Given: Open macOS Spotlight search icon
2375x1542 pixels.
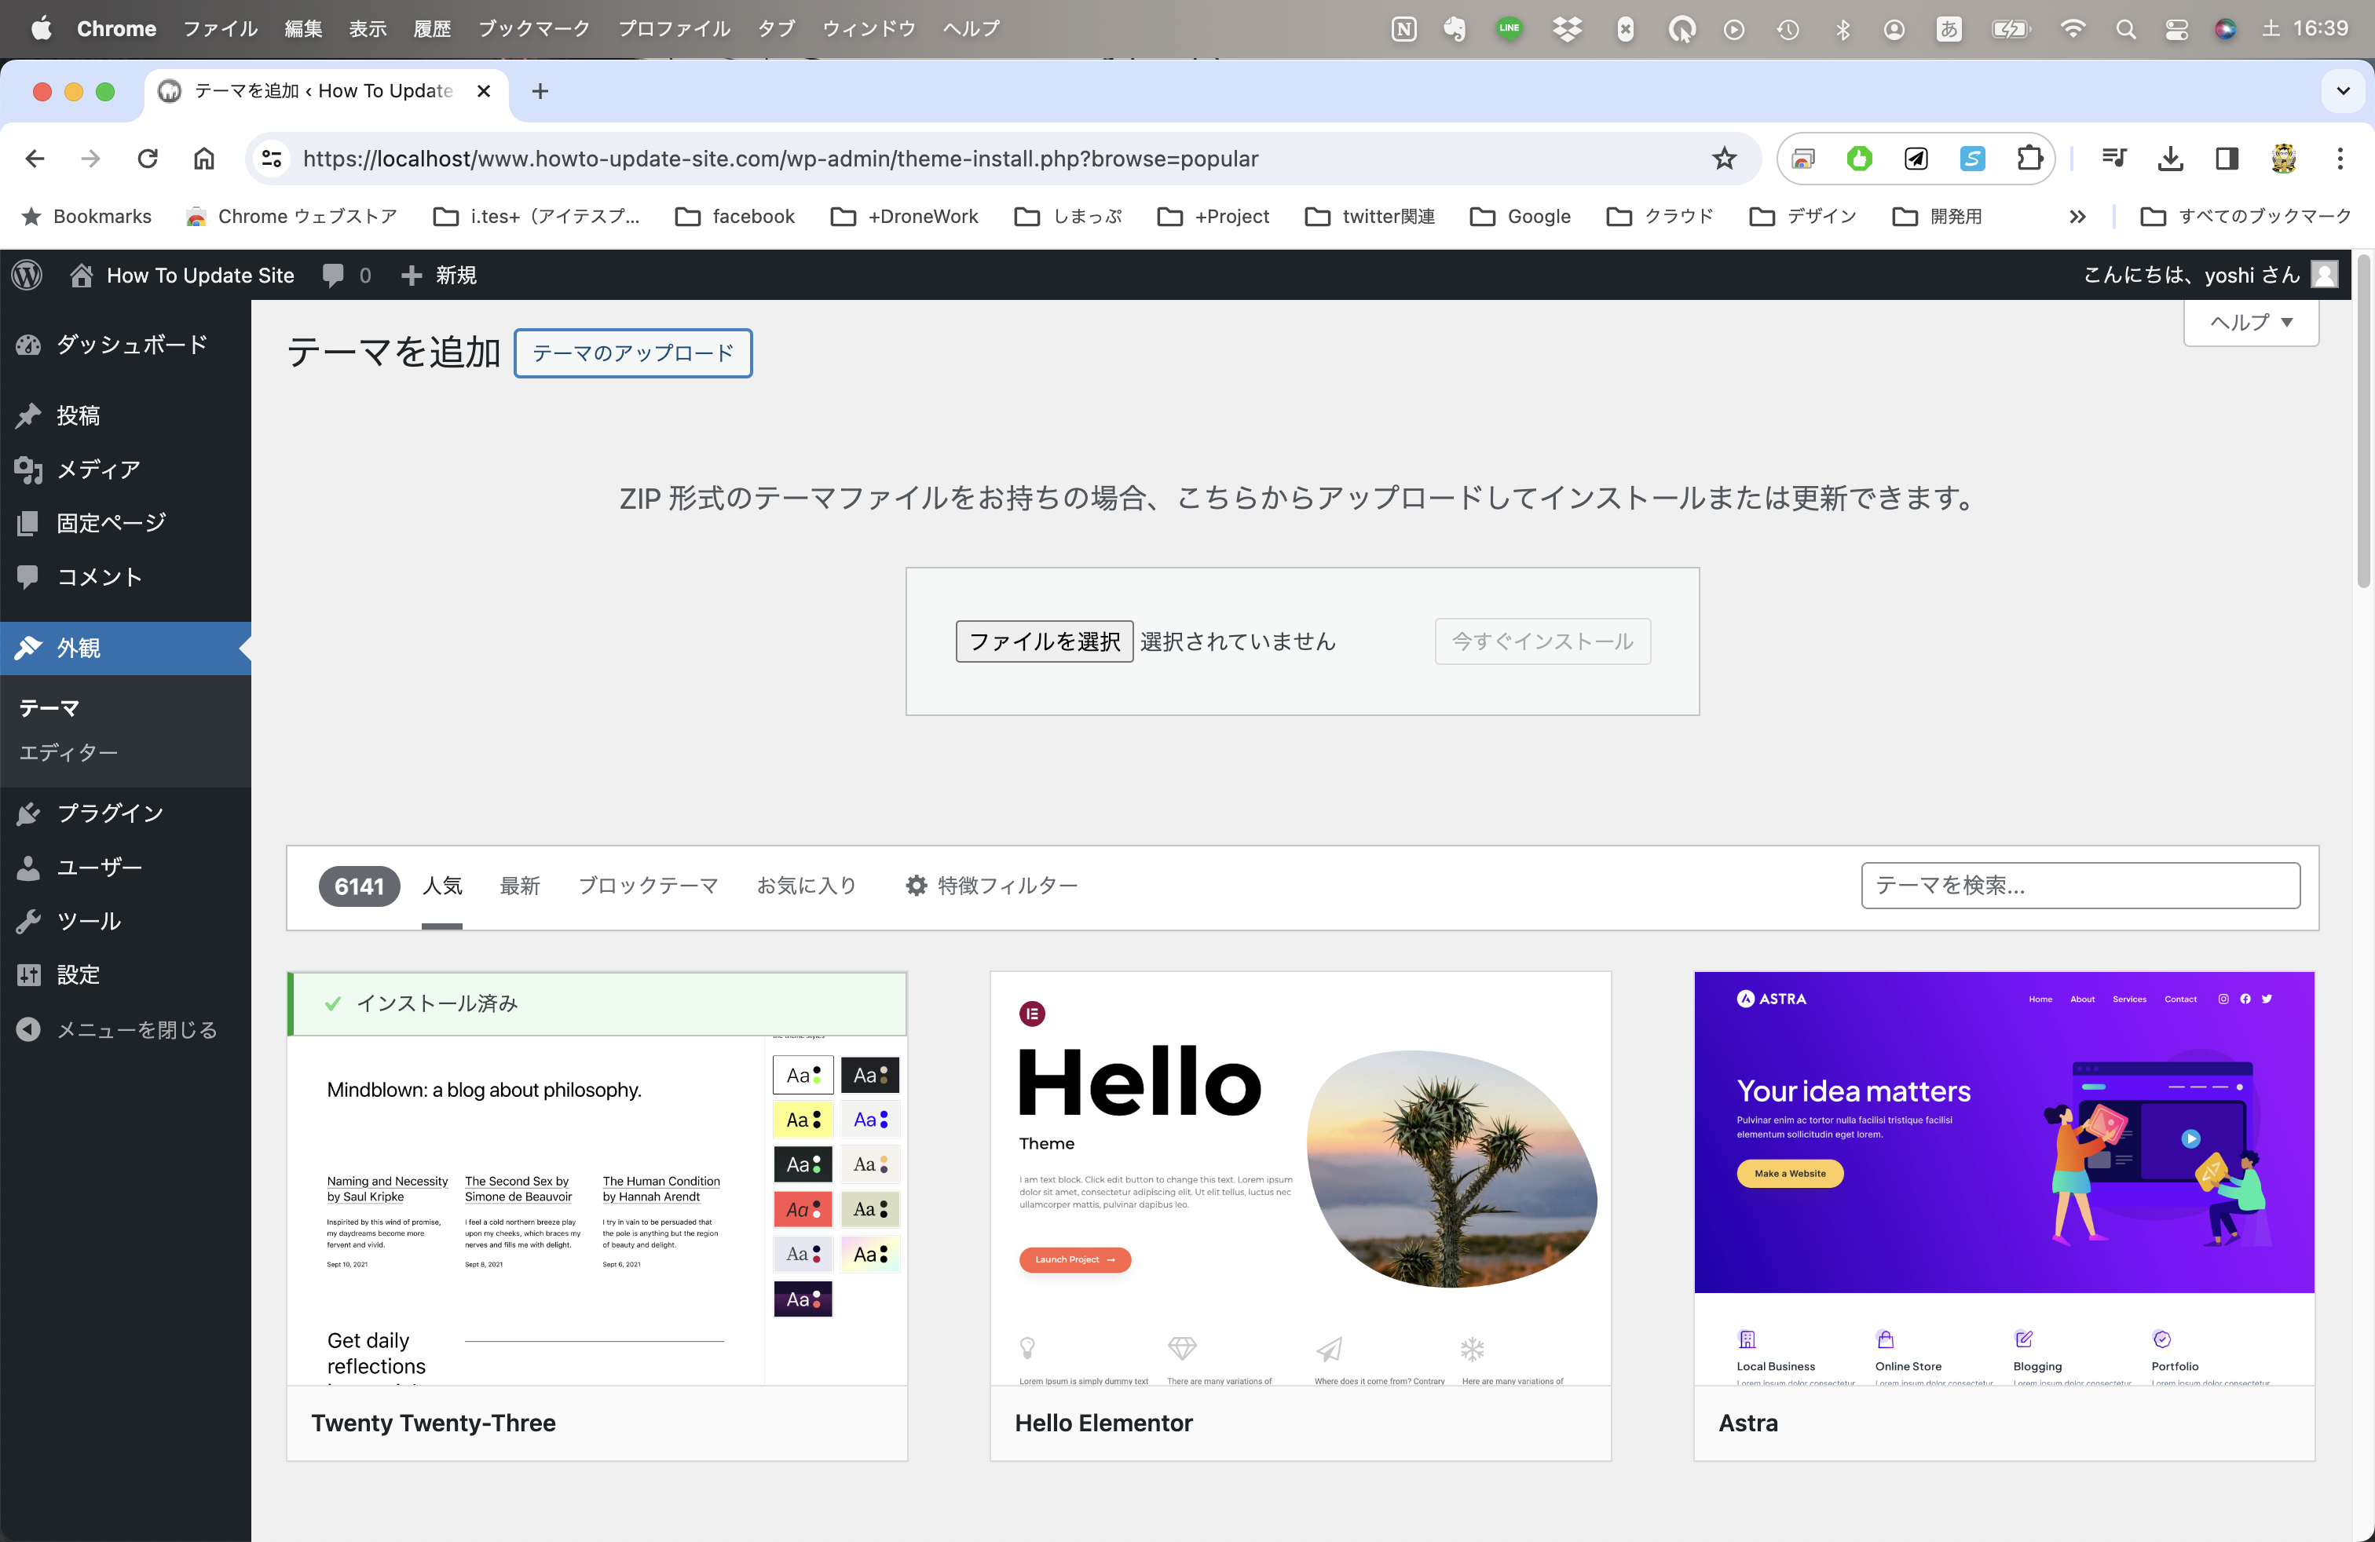Looking at the screenshot, I should pos(2125,29).
